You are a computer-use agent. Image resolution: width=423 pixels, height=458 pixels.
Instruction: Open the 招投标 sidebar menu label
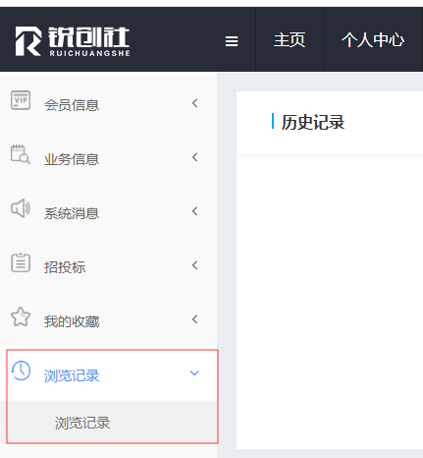[x=65, y=267]
